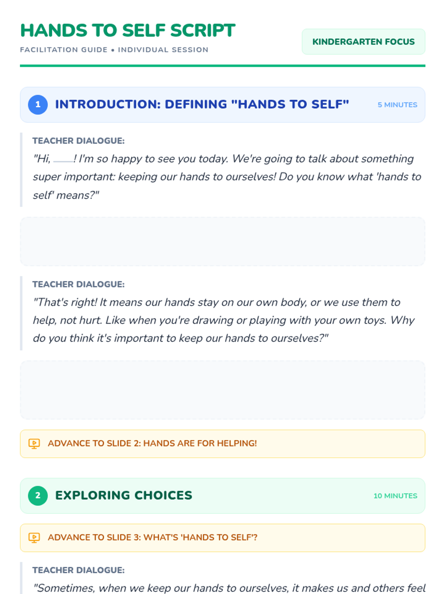Click the dialogue text starting "That's right!"
Viewport: 445px width, 594px height.
(x=222, y=320)
